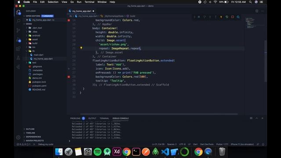The width and height of the screenshot is (281, 158).
Task: Open editor More Actions ellipsis
Action: 263,11
